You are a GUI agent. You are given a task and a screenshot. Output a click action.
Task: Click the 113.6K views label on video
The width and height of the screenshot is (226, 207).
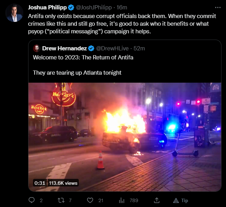(63, 183)
